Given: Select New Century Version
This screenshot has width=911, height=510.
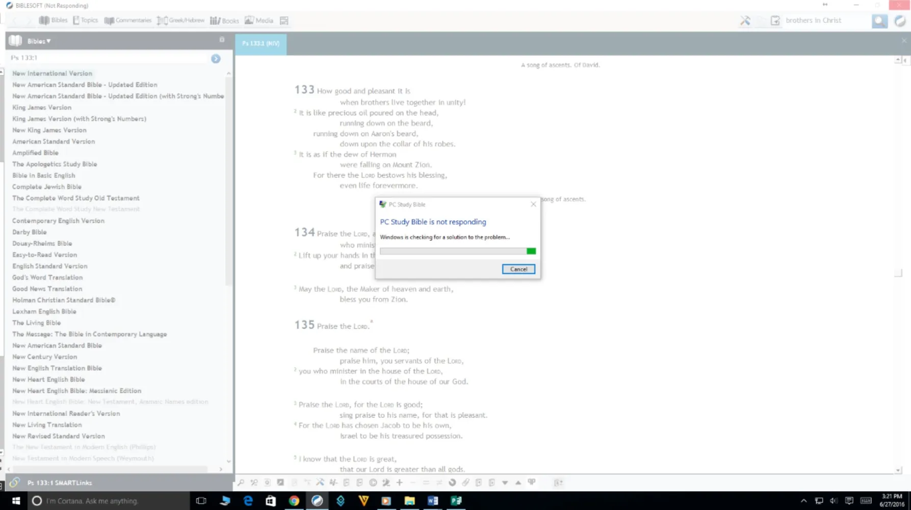Looking at the screenshot, I should coord(44,356).
